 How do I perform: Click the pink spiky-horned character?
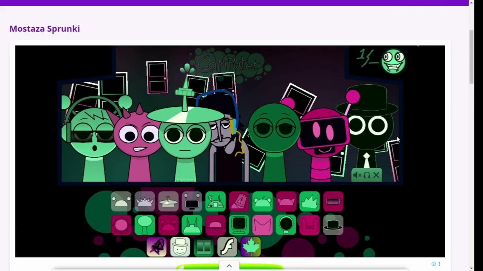coord(137,143)
